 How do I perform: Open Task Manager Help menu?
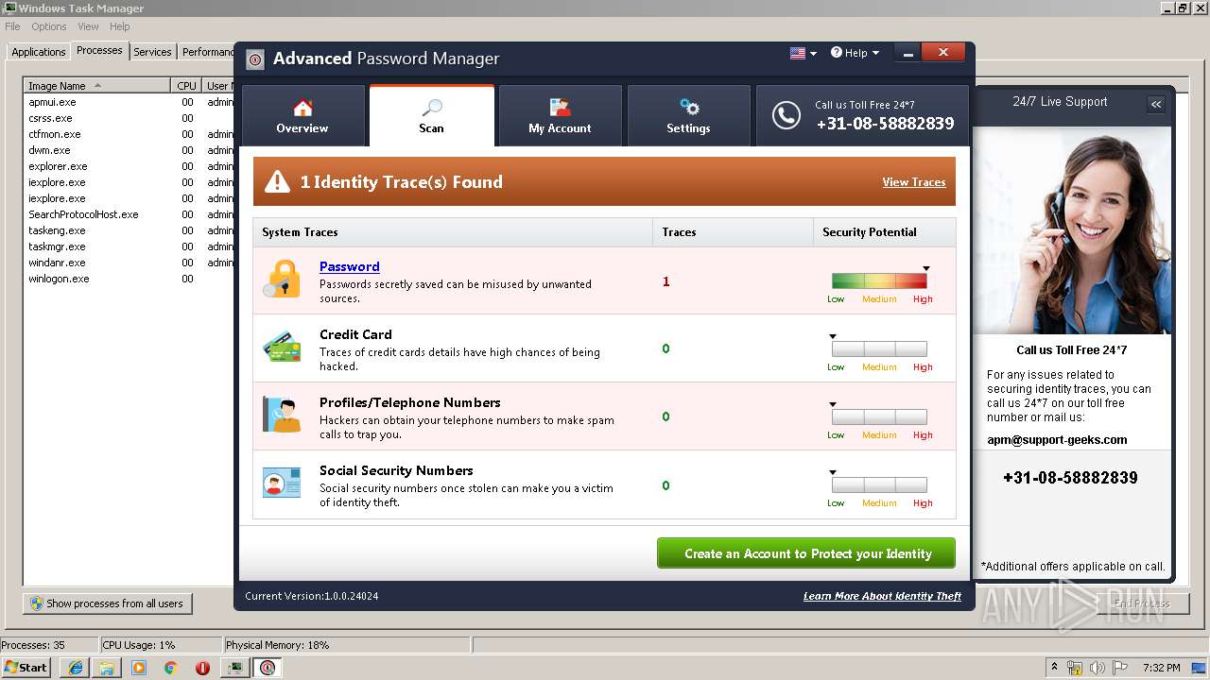tap(119, 26)
